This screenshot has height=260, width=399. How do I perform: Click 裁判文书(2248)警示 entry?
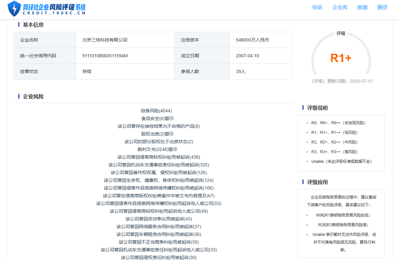(158, 149)
